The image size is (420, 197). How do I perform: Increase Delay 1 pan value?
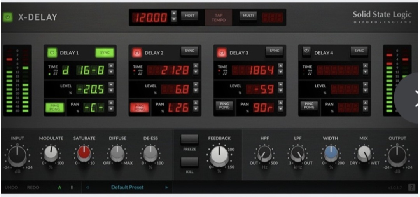click(111, 103)
